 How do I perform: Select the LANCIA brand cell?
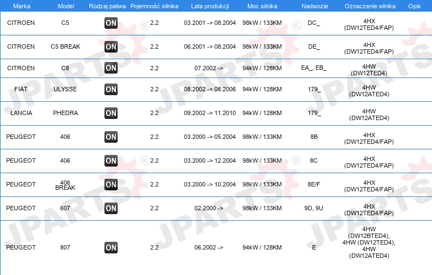point(21,113)
